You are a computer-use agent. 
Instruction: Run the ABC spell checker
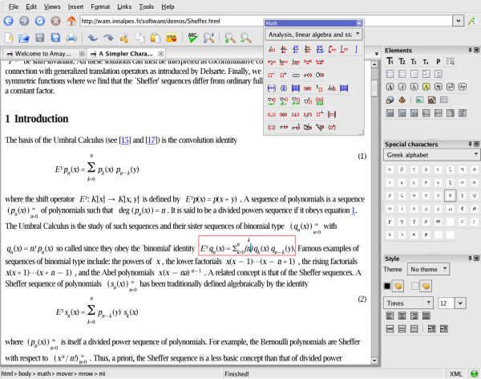pos(192,38)
